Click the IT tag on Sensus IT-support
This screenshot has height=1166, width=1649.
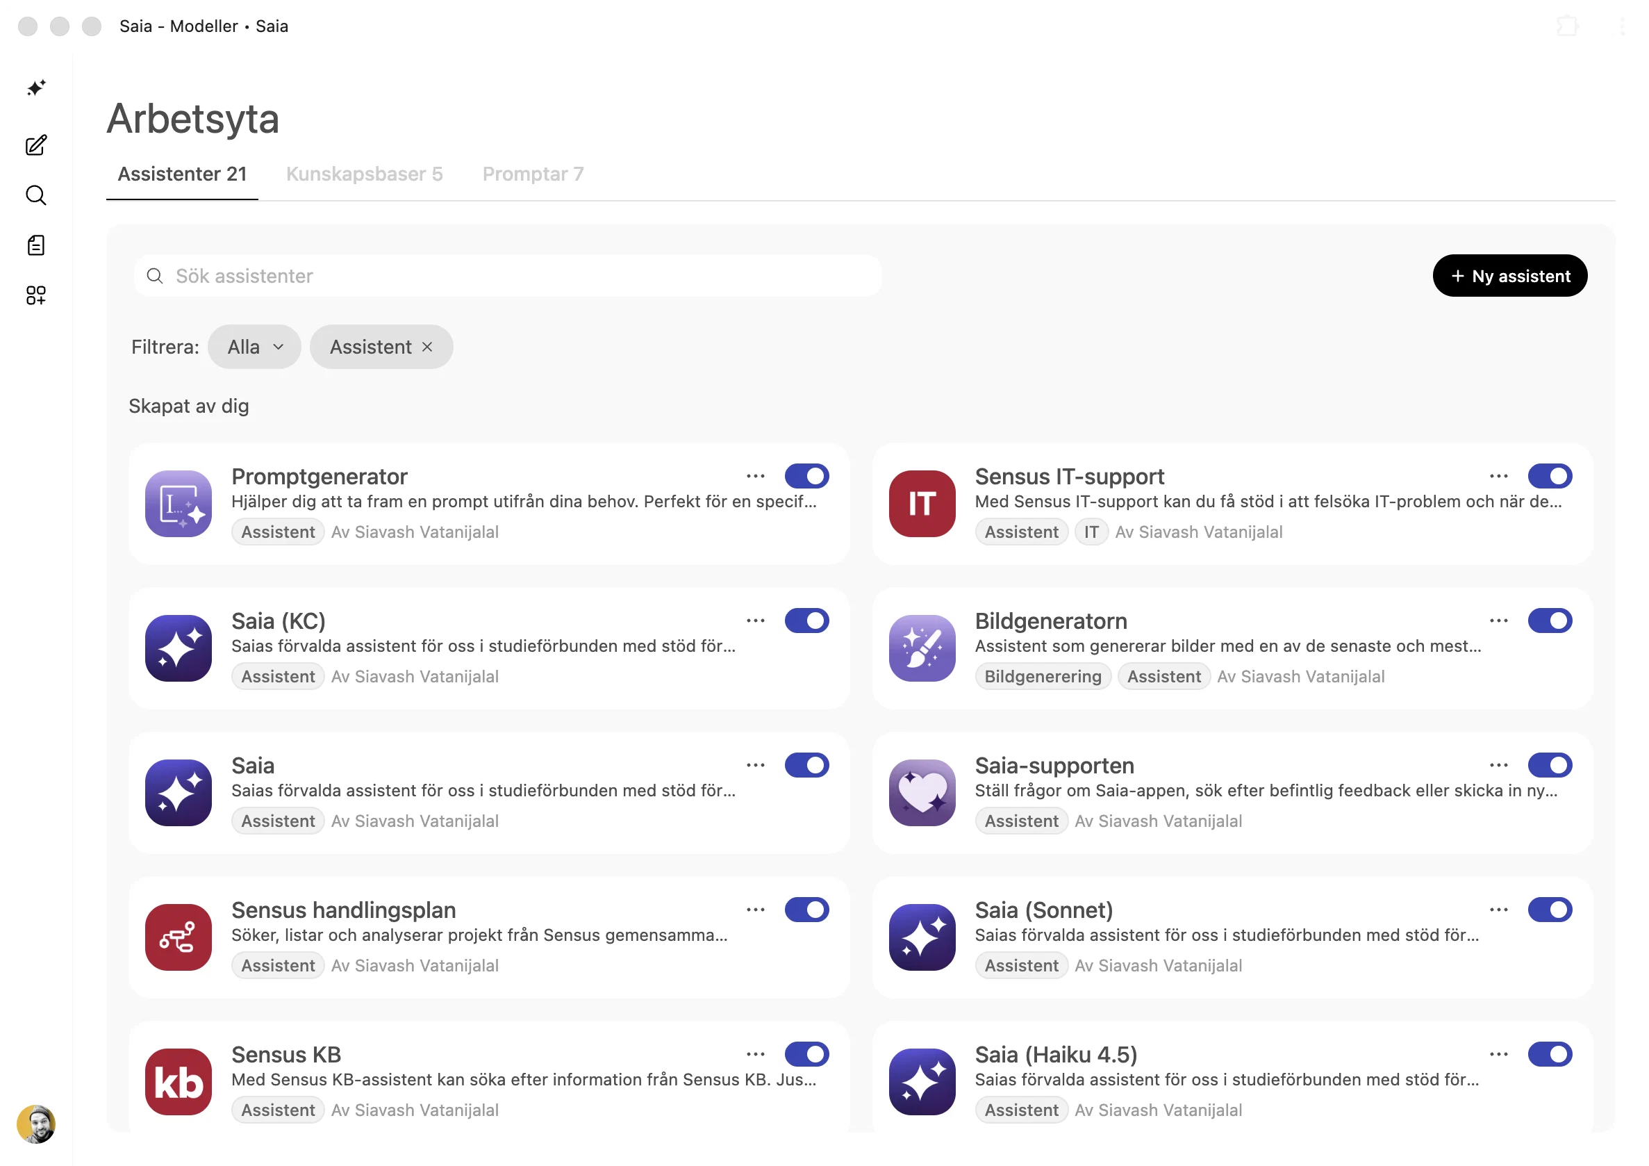coord(1091,532)
